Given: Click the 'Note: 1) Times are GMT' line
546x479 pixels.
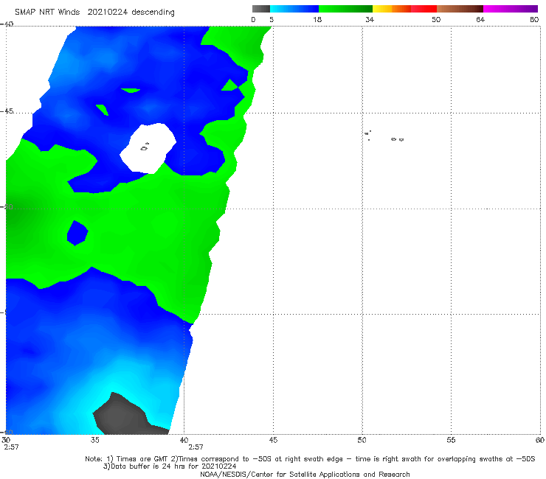Looking at the screenshot, I should click(x=310, y=459).
